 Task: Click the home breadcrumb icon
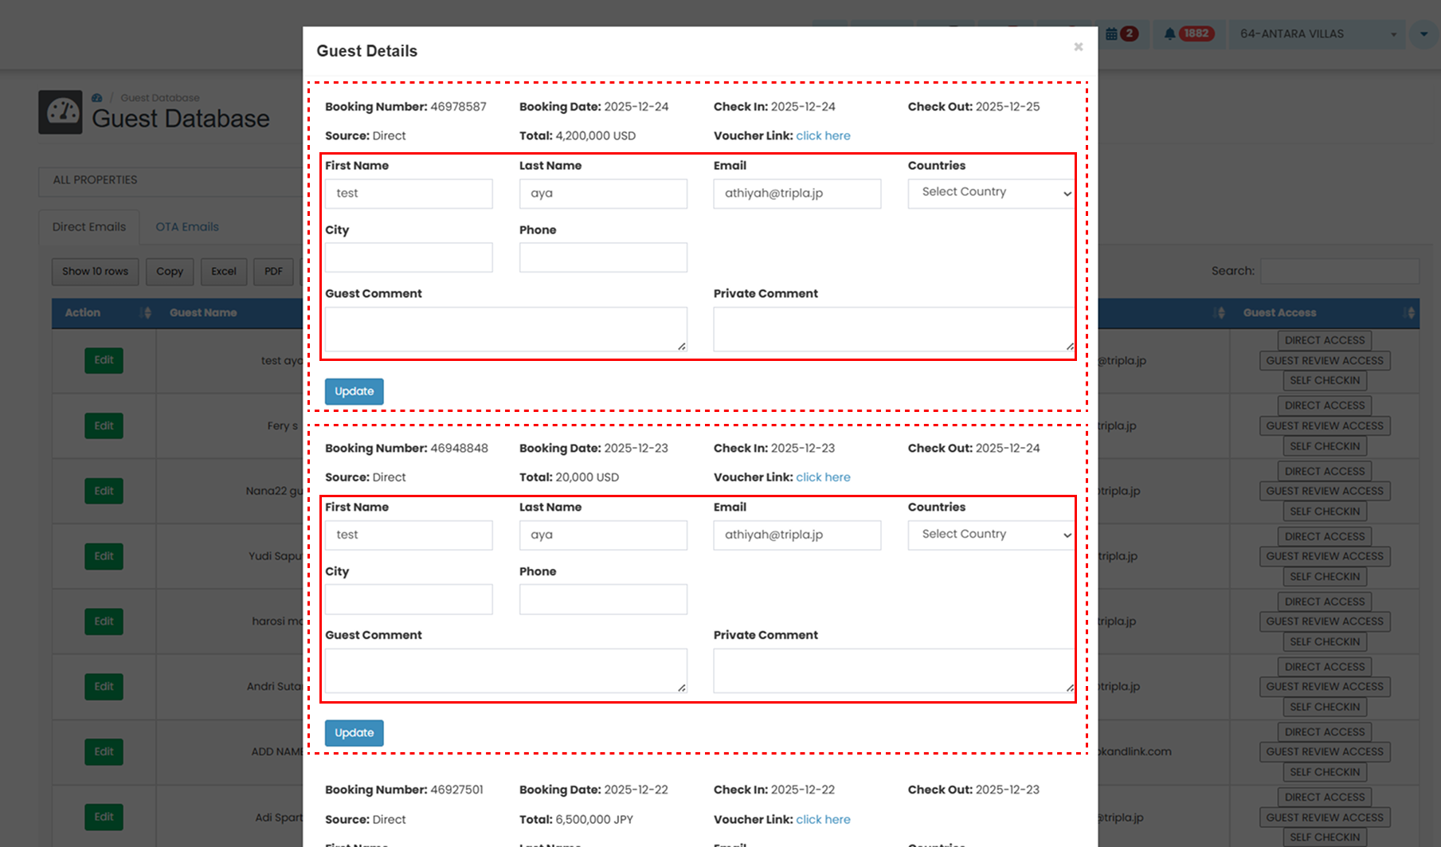pyautogui.click(x=96, y=96)
